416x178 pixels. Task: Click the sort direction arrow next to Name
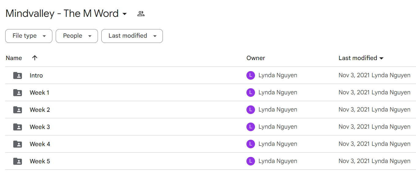(x=35, y=58)
